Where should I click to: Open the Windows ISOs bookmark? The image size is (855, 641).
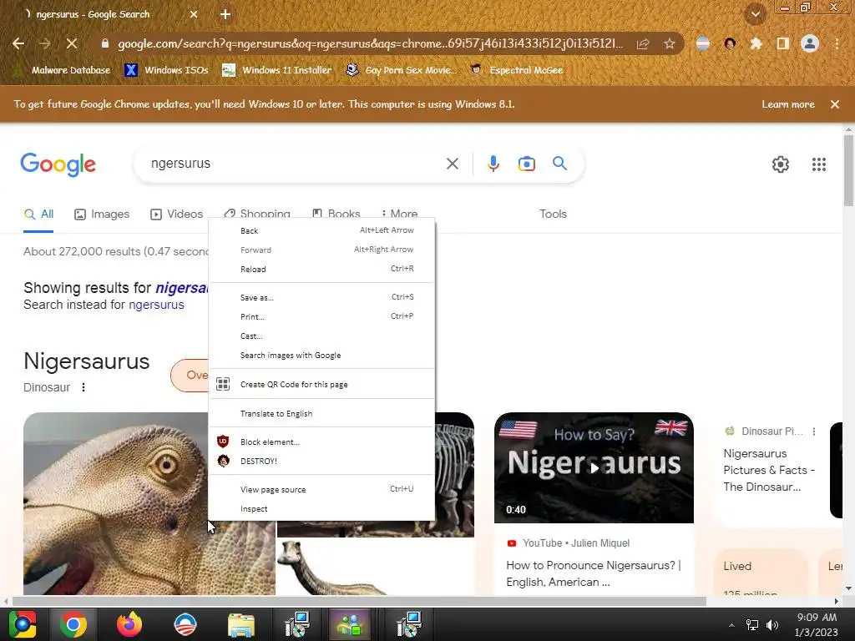tap(167, 70)
